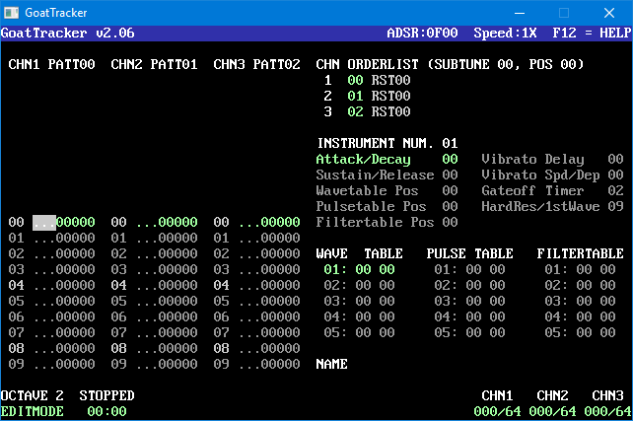Select the CHN2 PATT01 header
Viewport: 633px width, 421px height.
point(154,65)
